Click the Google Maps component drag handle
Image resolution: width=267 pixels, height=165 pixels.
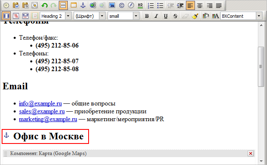coord(6,153)
